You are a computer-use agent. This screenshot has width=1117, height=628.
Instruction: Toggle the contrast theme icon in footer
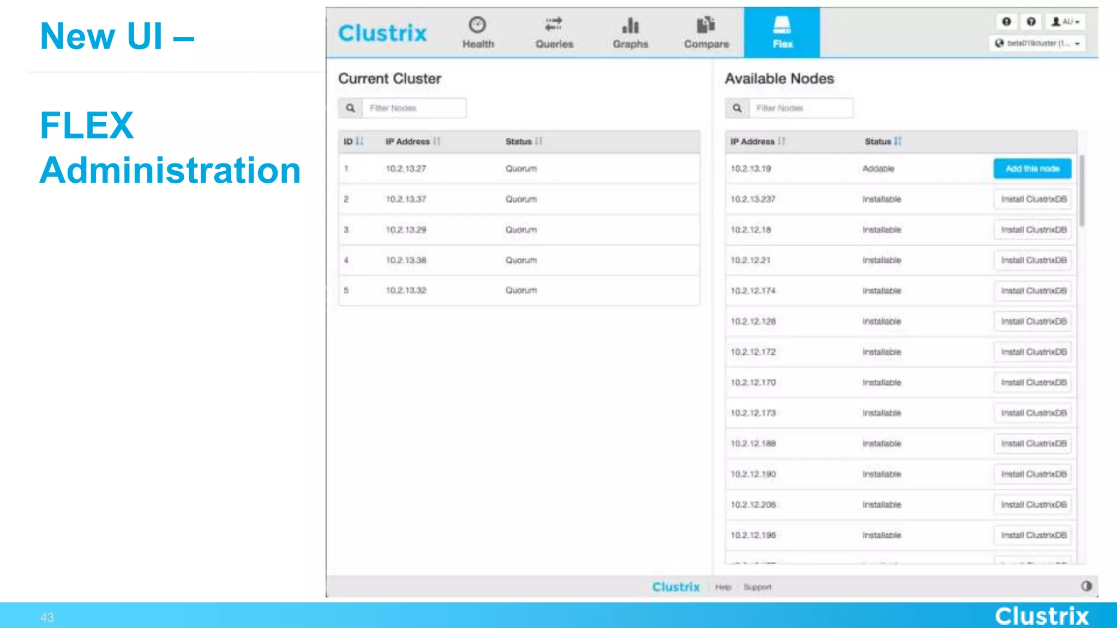click(x=1086, y=586)
